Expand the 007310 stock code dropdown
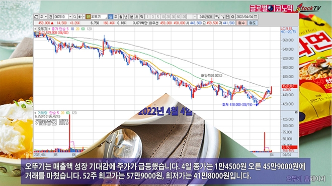 pos(70,17)
